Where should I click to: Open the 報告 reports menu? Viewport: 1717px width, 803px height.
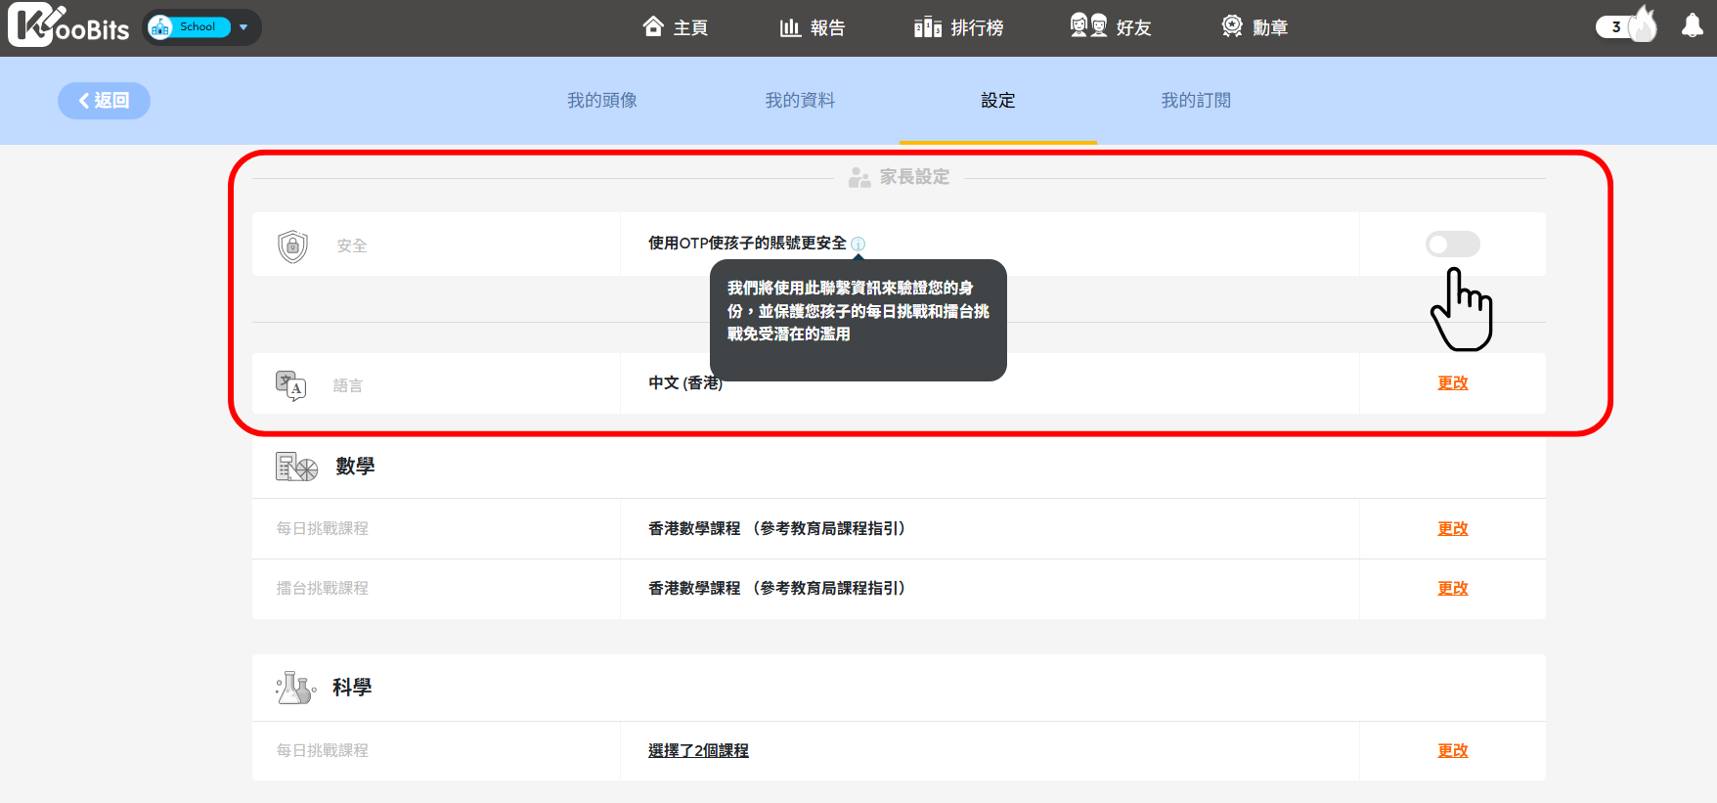(x=813, y=27)
